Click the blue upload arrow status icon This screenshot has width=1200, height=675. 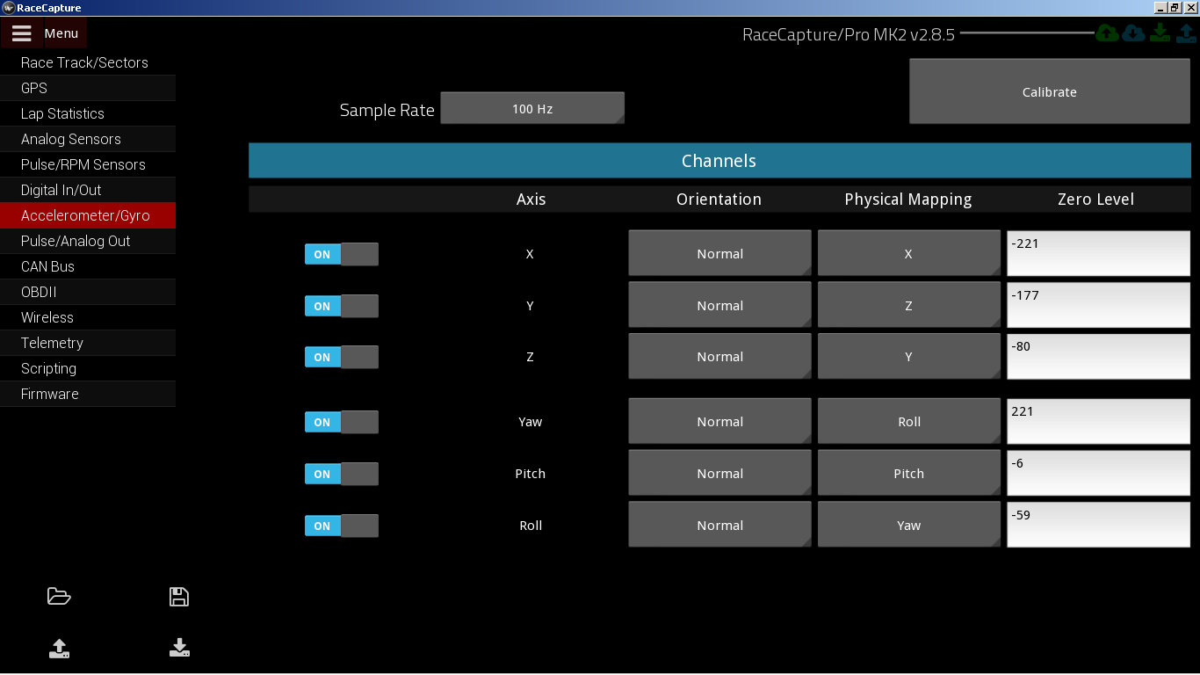coord(1185,33)
